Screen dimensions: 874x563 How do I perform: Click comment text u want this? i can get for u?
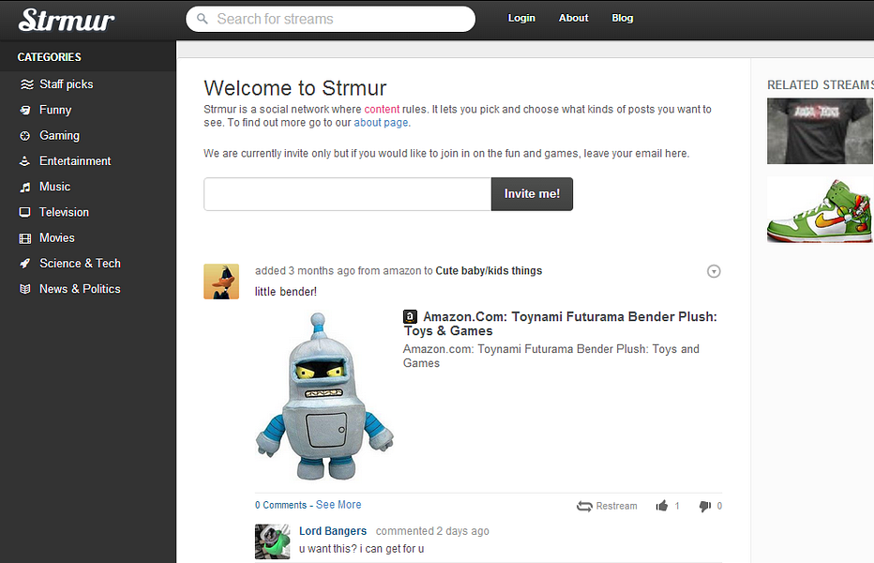(x=362, y=549)
